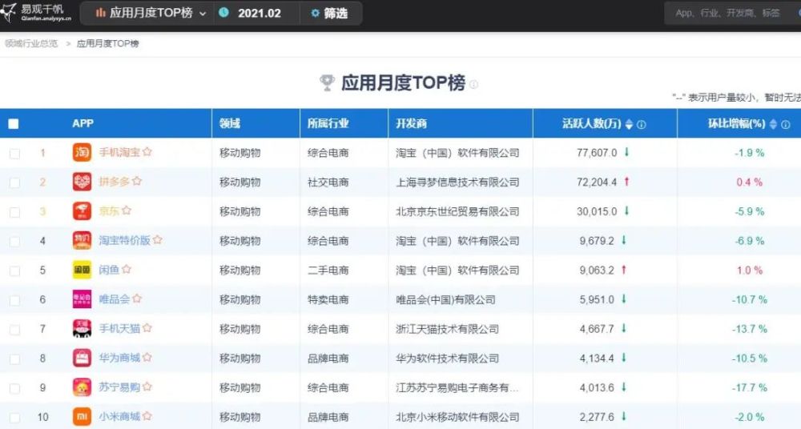Click info icon in 活跃人数 header
The width and height of the screenshot is (801, 429).
point(642,124)
